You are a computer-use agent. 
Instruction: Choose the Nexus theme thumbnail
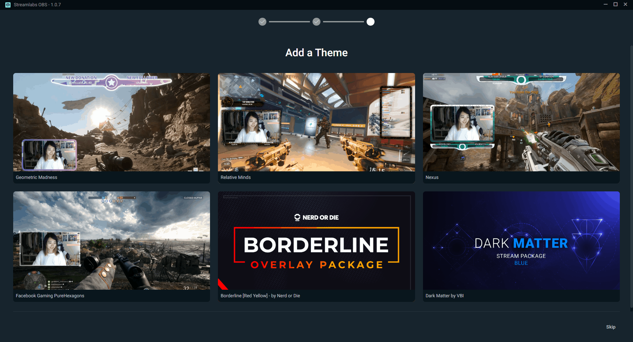(521, 122)
